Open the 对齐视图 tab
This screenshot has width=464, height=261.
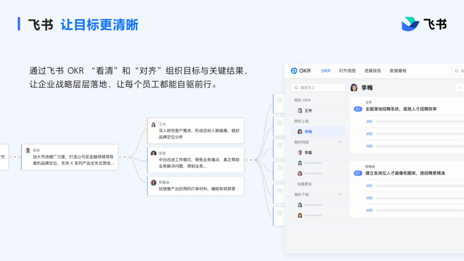pyautogui.click(x=347, y=71)
